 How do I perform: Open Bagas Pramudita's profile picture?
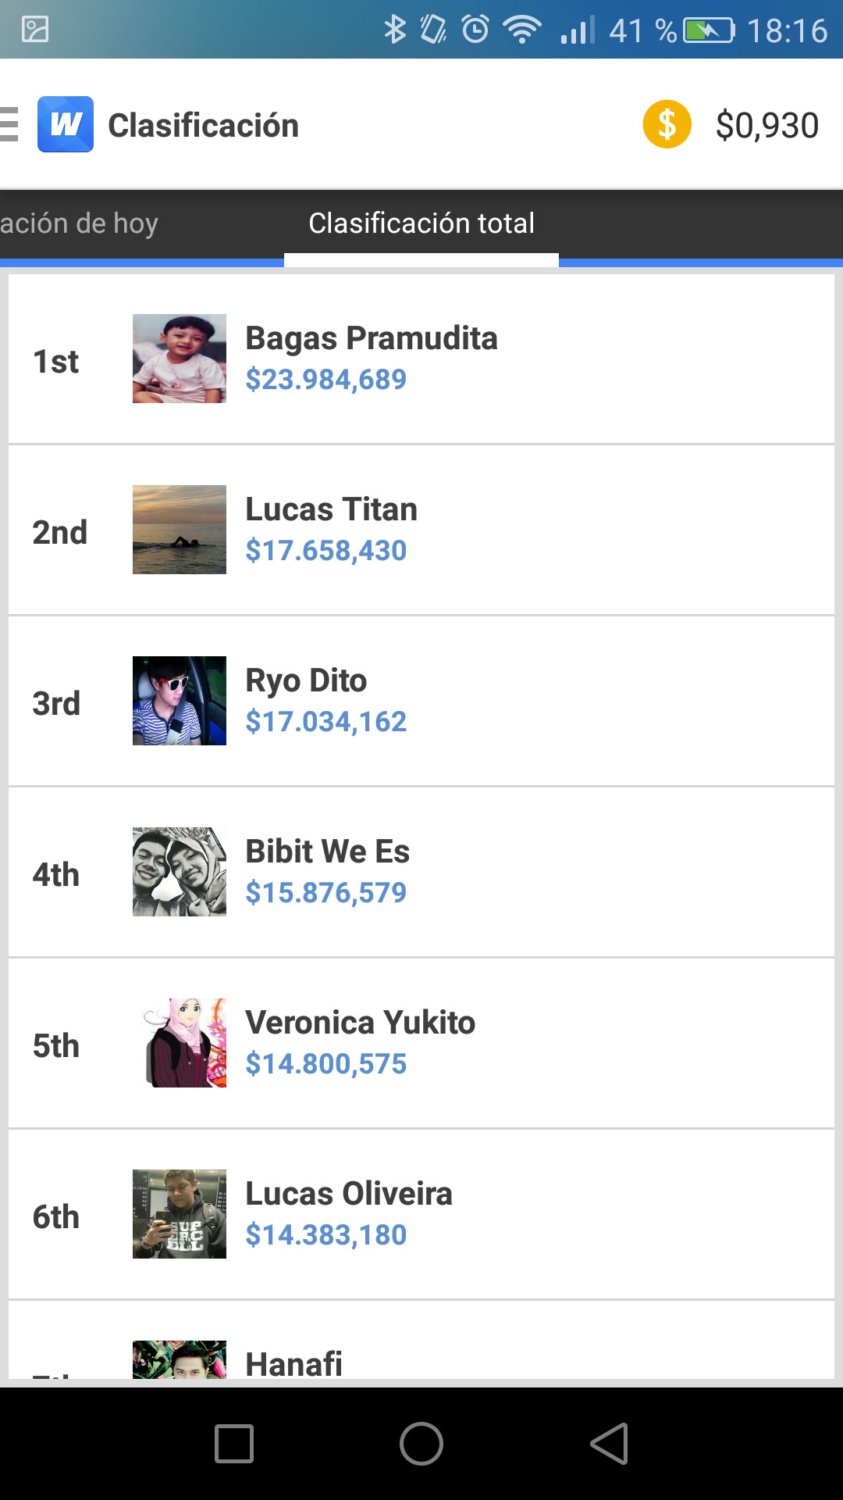point(180,359)
